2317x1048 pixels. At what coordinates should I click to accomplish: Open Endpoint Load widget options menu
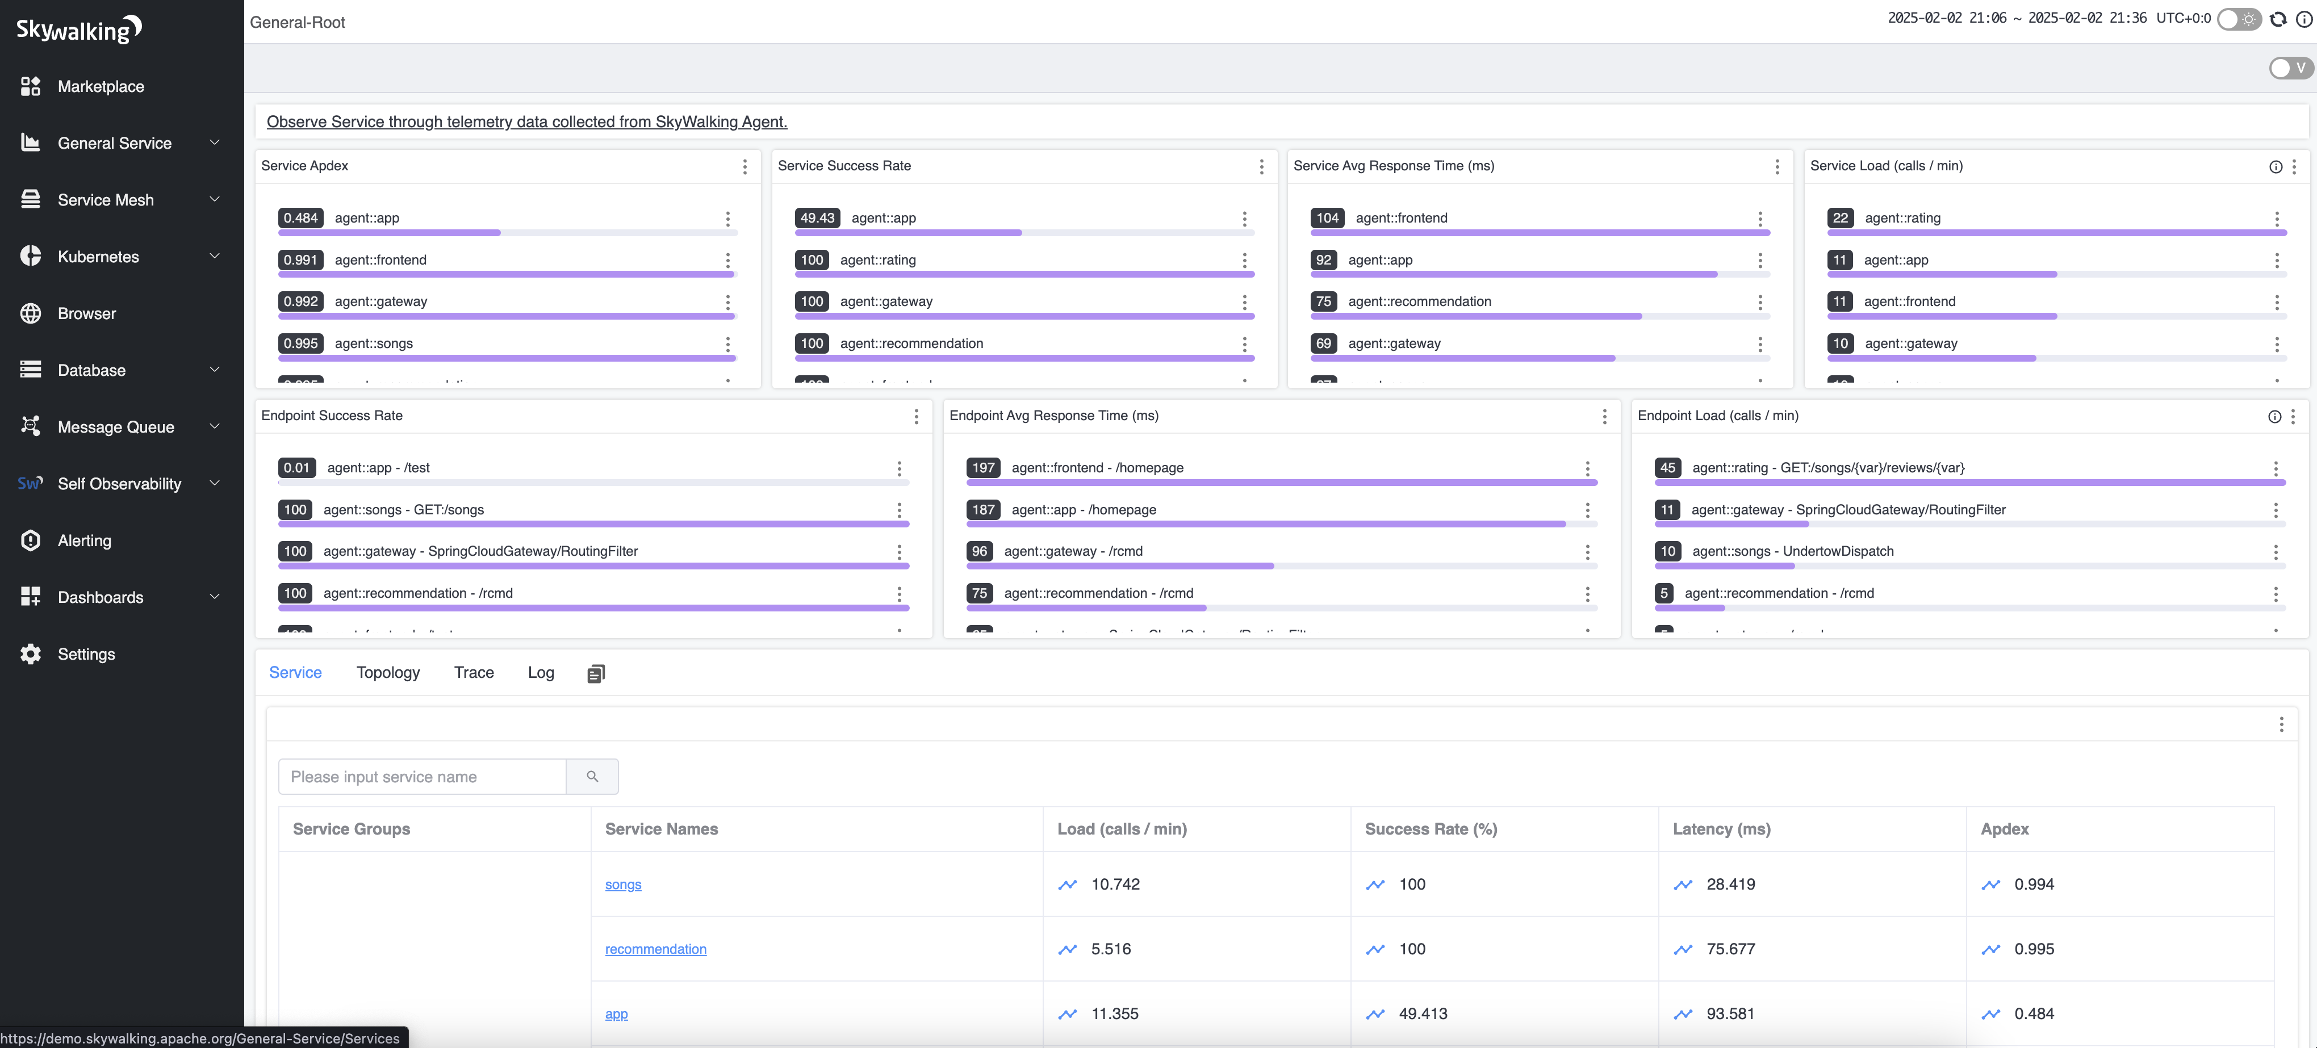click(2293, 416)
